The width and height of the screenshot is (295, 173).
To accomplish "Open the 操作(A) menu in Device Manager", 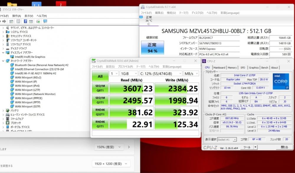I will [x=17, y=16].
